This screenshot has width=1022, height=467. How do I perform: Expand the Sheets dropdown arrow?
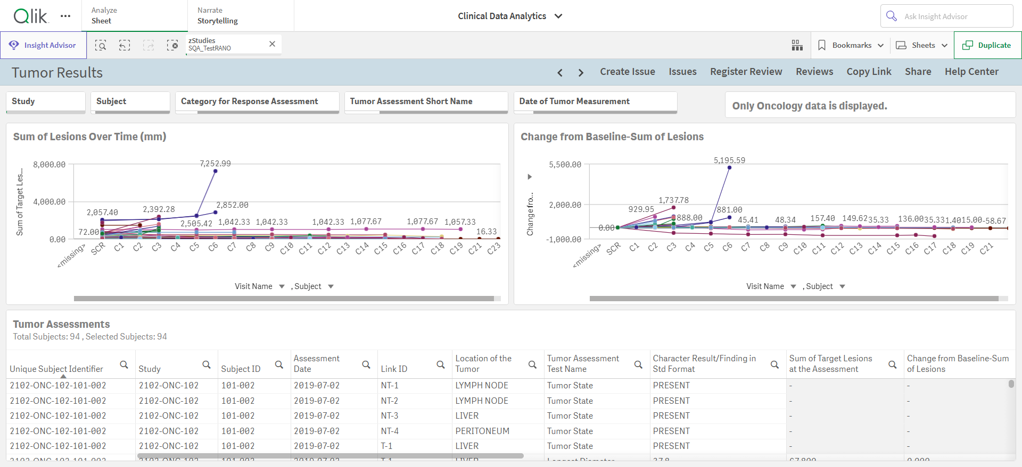pos(945,45)
